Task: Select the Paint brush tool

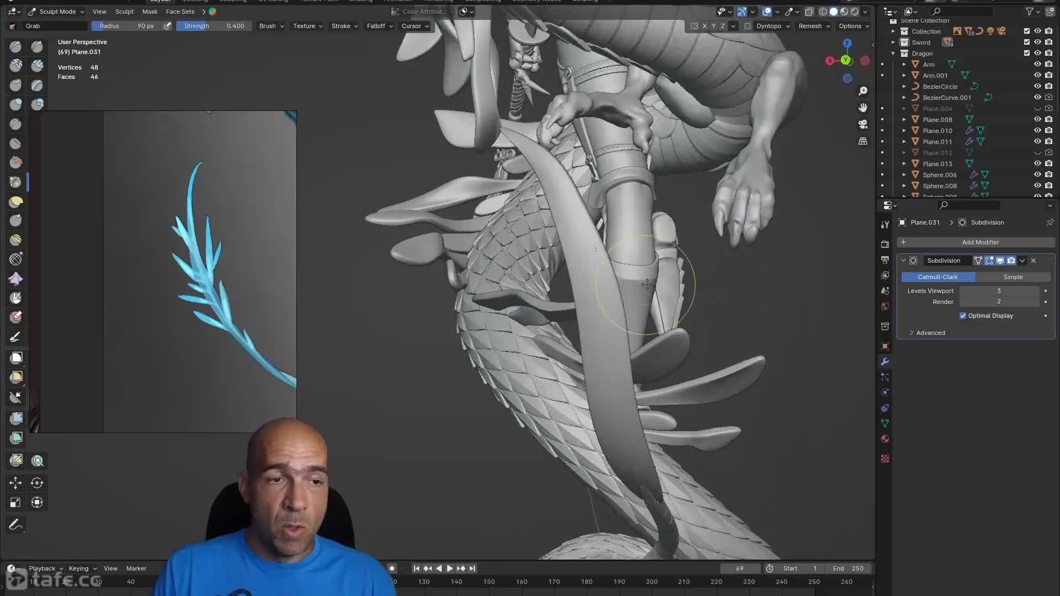Action: (x=15, y=337)
